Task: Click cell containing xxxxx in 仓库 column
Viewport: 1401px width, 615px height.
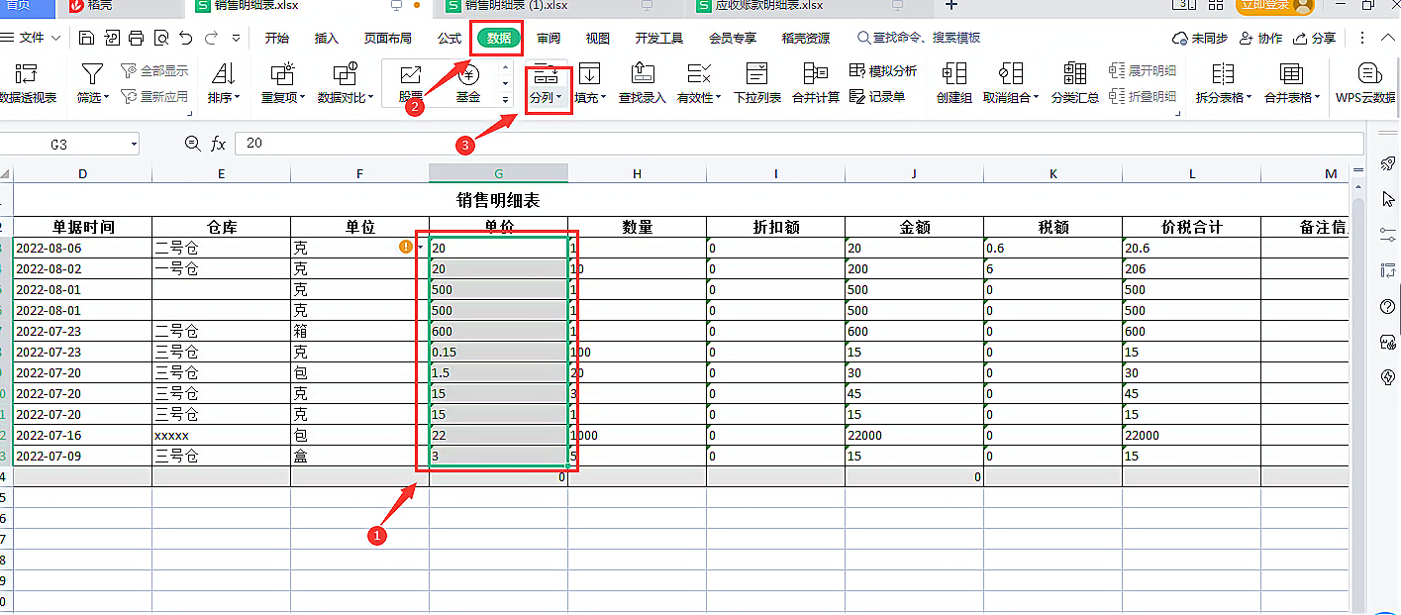Action: tap(221, 435)
